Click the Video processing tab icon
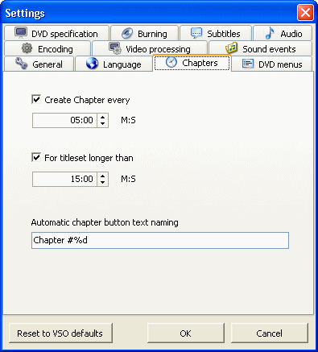318x352 pixels. click(115, 48)
